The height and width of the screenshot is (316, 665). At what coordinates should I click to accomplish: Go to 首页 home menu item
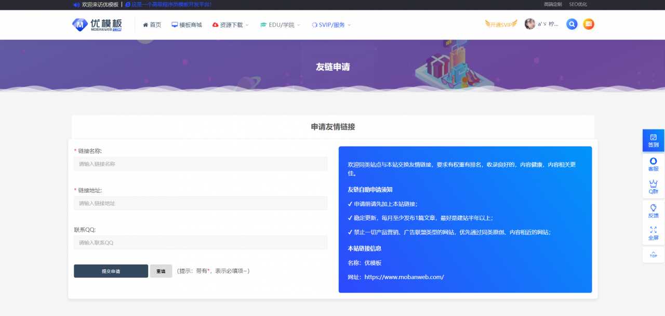153,24
